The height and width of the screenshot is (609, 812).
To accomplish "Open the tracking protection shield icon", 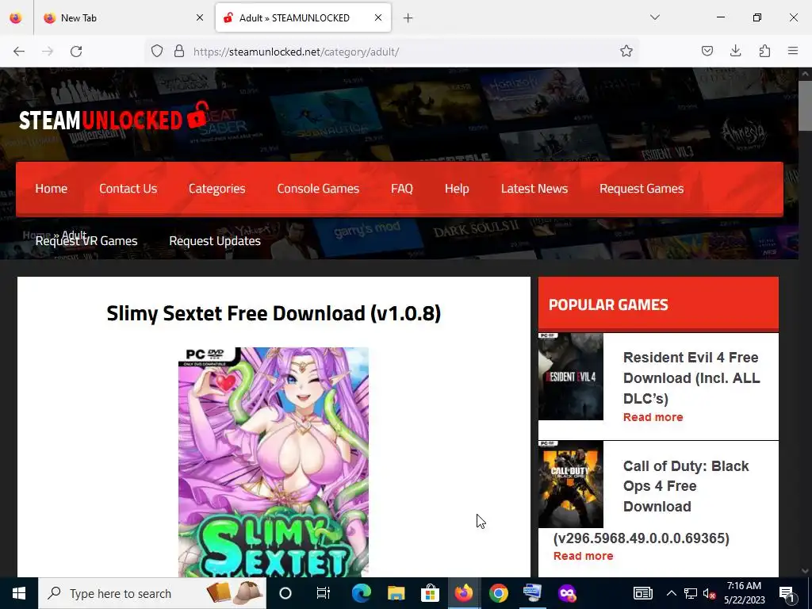I will click(x=157, y=51).
